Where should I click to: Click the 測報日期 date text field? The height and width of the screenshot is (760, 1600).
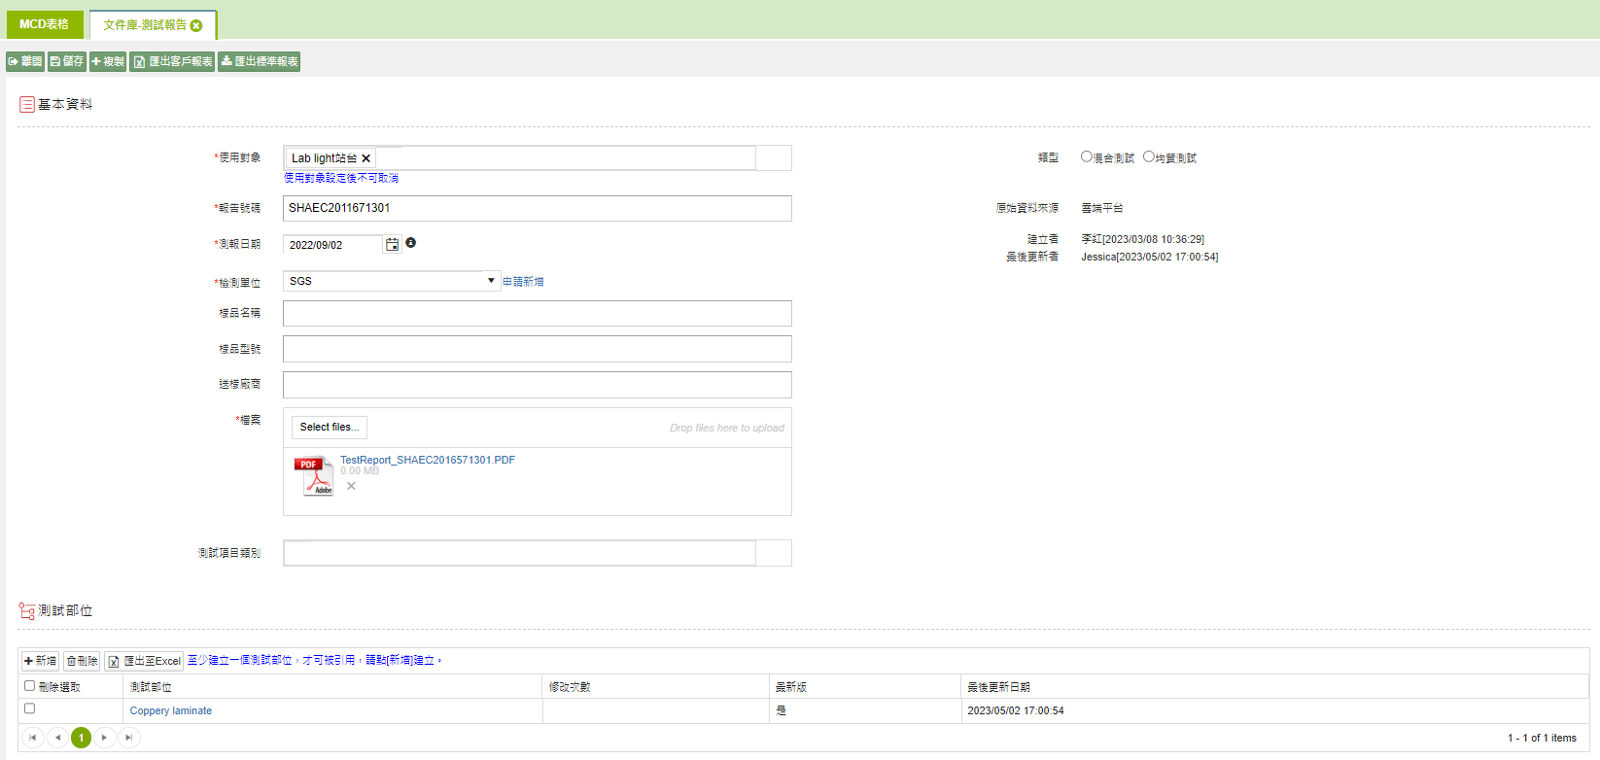tap(332, 245)
